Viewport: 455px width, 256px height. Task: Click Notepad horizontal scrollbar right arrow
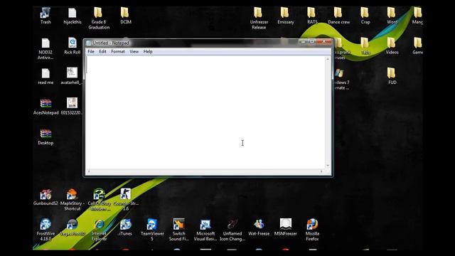(x=321, y=171)
